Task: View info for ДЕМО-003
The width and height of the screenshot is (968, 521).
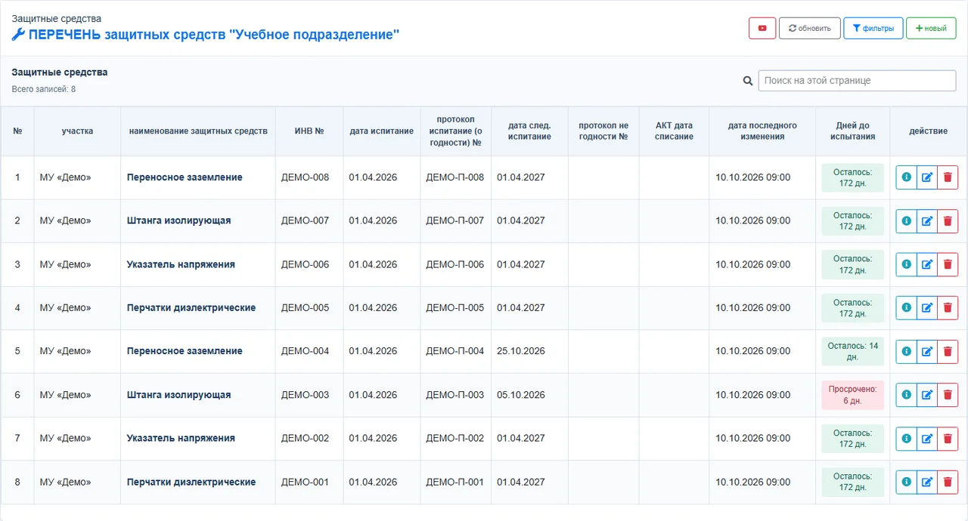Action: tap(906, 395)
